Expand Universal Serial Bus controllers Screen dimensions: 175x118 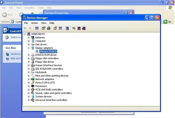(29, 100)
